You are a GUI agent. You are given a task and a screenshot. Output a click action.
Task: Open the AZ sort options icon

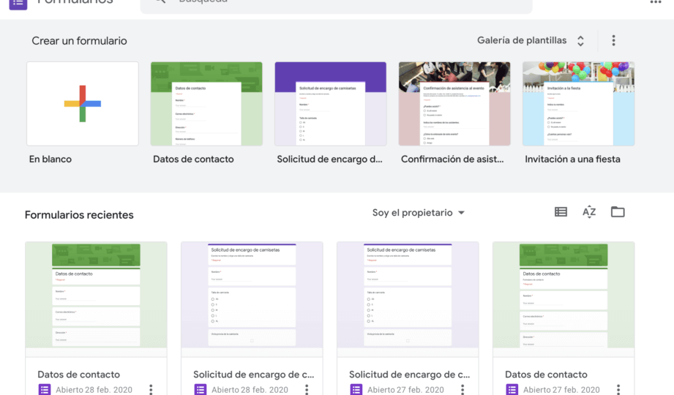point(589,212)
